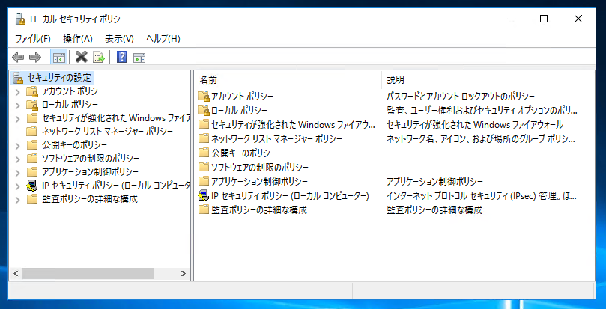Screen dimensions: 606x309
Task: Sort the list by the 名前 column header
Action: coord(288,80)
